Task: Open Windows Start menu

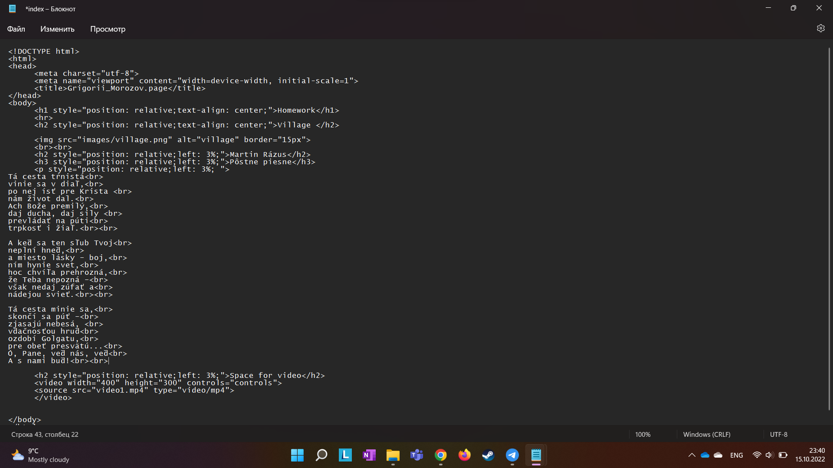Action: point(297,455)
